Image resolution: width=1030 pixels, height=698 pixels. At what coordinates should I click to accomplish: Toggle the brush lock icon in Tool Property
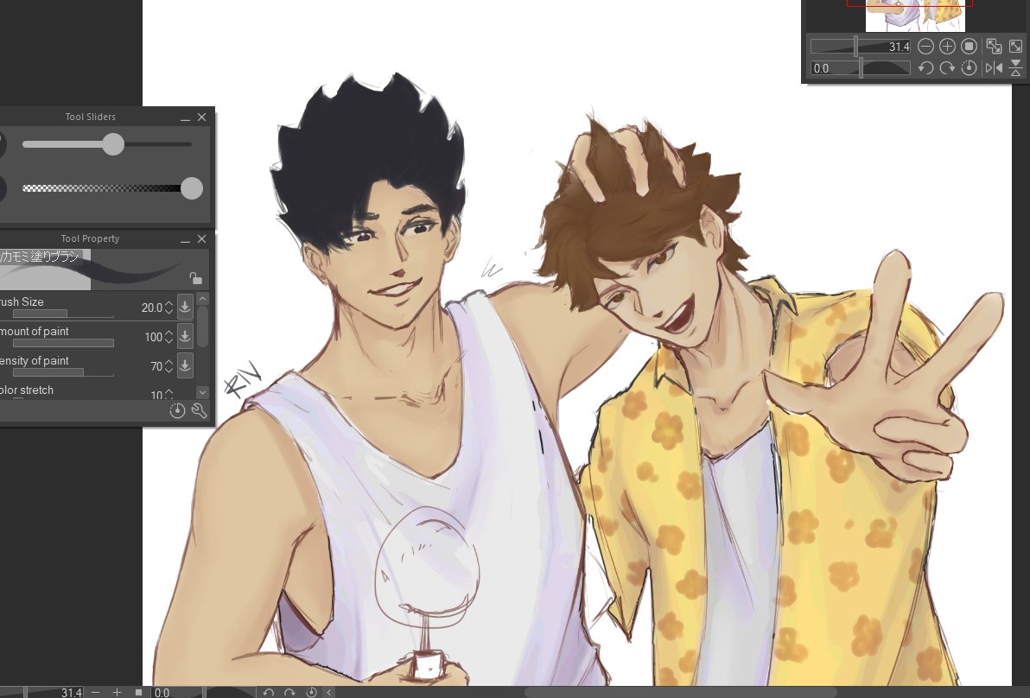click(x=195, y=278)
